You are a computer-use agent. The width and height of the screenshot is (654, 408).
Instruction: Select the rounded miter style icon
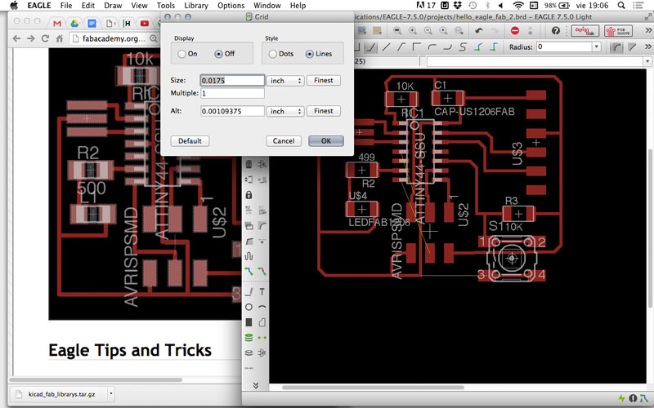tap(616, 47)
